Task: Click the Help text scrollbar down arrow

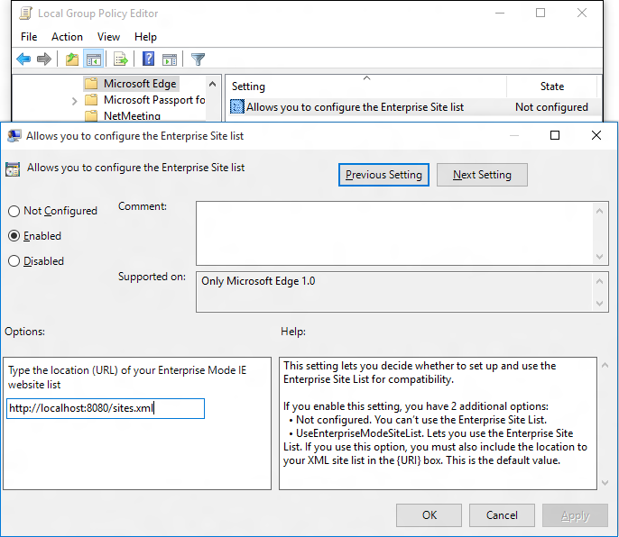Action: (x=603, y=483)
